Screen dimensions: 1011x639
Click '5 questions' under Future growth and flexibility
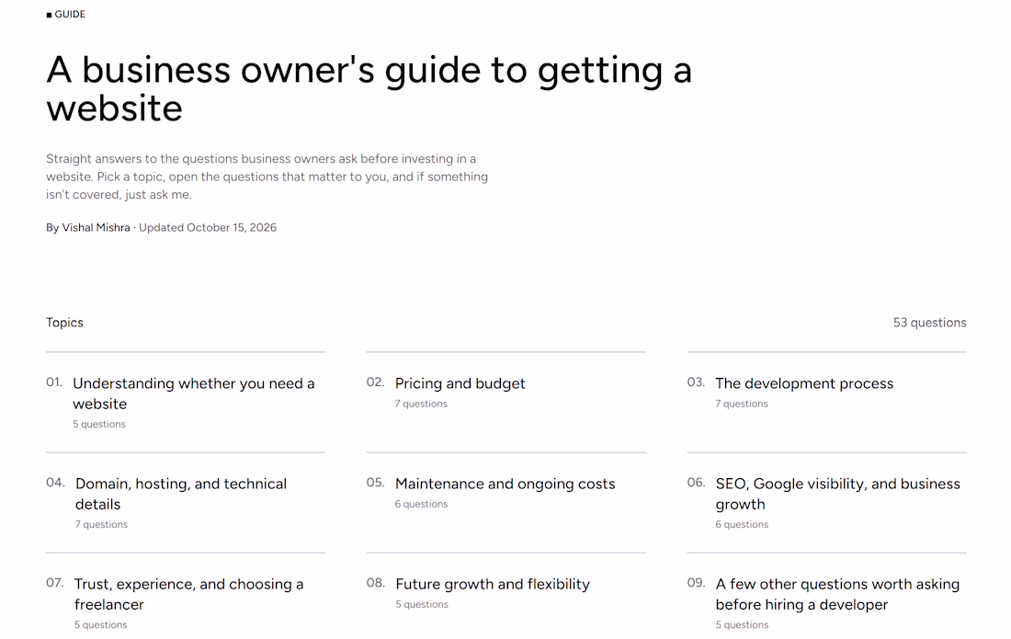click(x=422, y=604)
